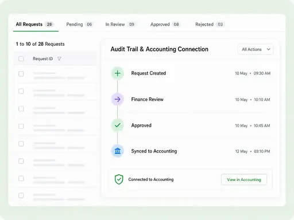This screenshot has height=220, width=294.
Task: Tick the select-all checkbox beside Request ID
Action: [x=21, y=58]
